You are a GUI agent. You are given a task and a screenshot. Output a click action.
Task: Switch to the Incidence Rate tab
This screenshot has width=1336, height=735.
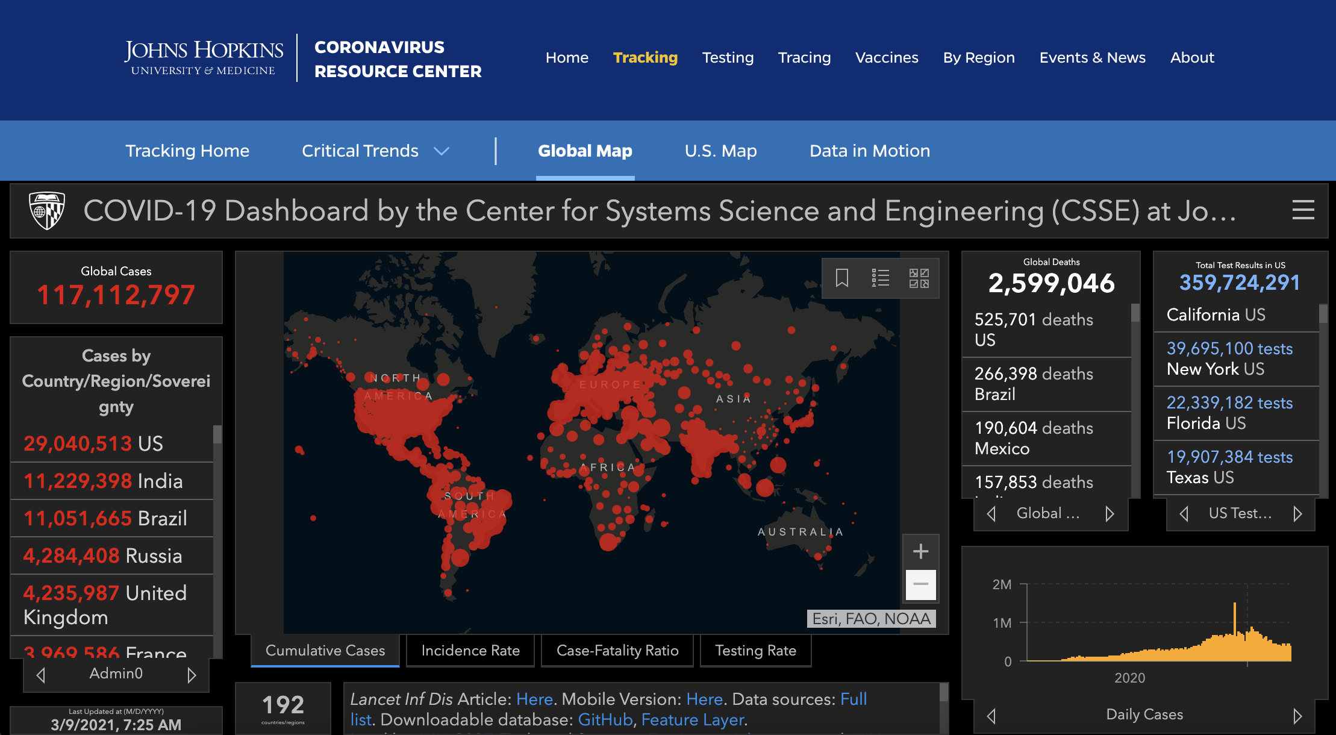pyautogui.click(x=470, y=651)
